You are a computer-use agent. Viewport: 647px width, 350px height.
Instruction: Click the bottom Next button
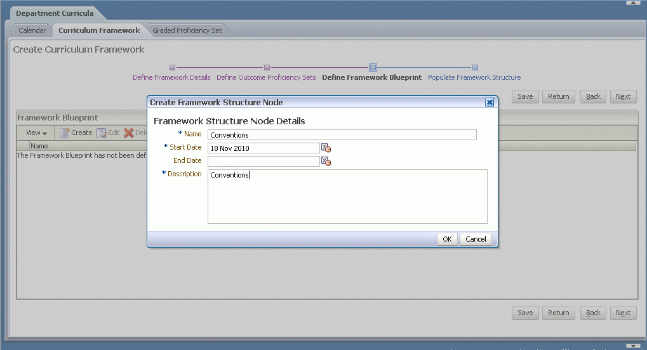pos(623,313)
